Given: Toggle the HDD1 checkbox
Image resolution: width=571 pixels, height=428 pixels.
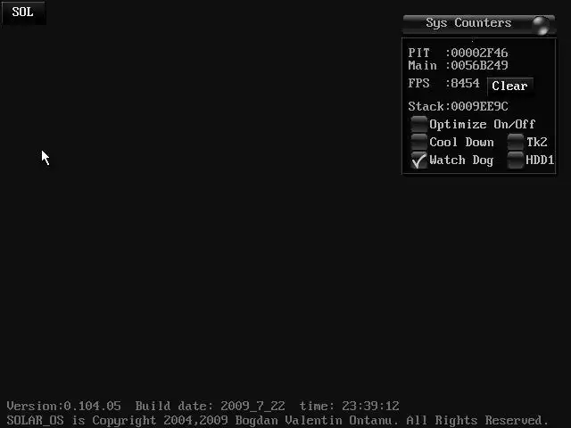Looking at the screenshot, I should tap(516, 160).
